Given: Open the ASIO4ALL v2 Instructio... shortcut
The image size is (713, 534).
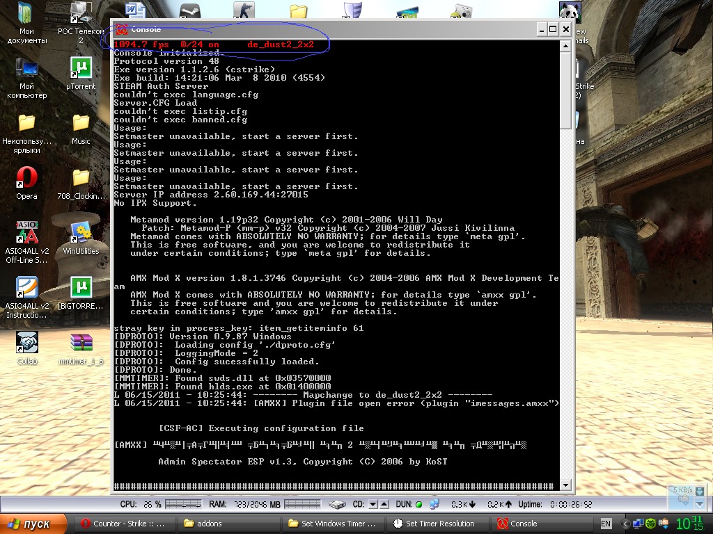Looking at the screenshot, I should coord(26,298).
